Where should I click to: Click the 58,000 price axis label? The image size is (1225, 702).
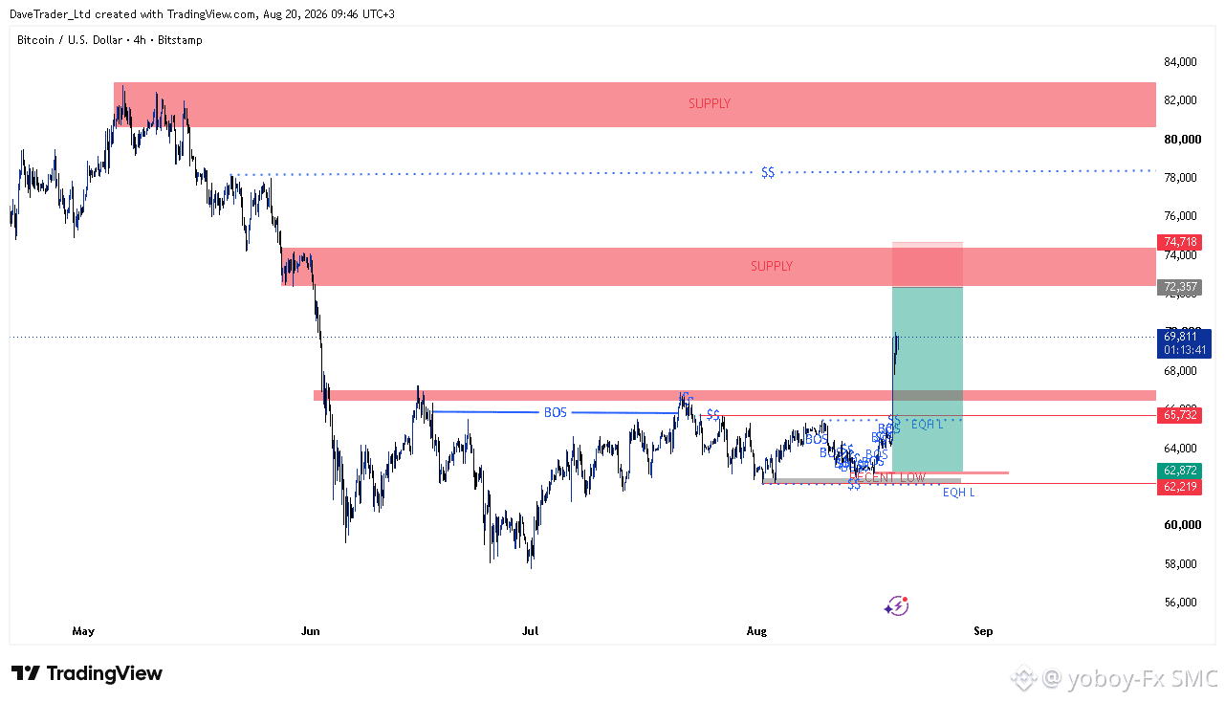tap(1180, 564)
